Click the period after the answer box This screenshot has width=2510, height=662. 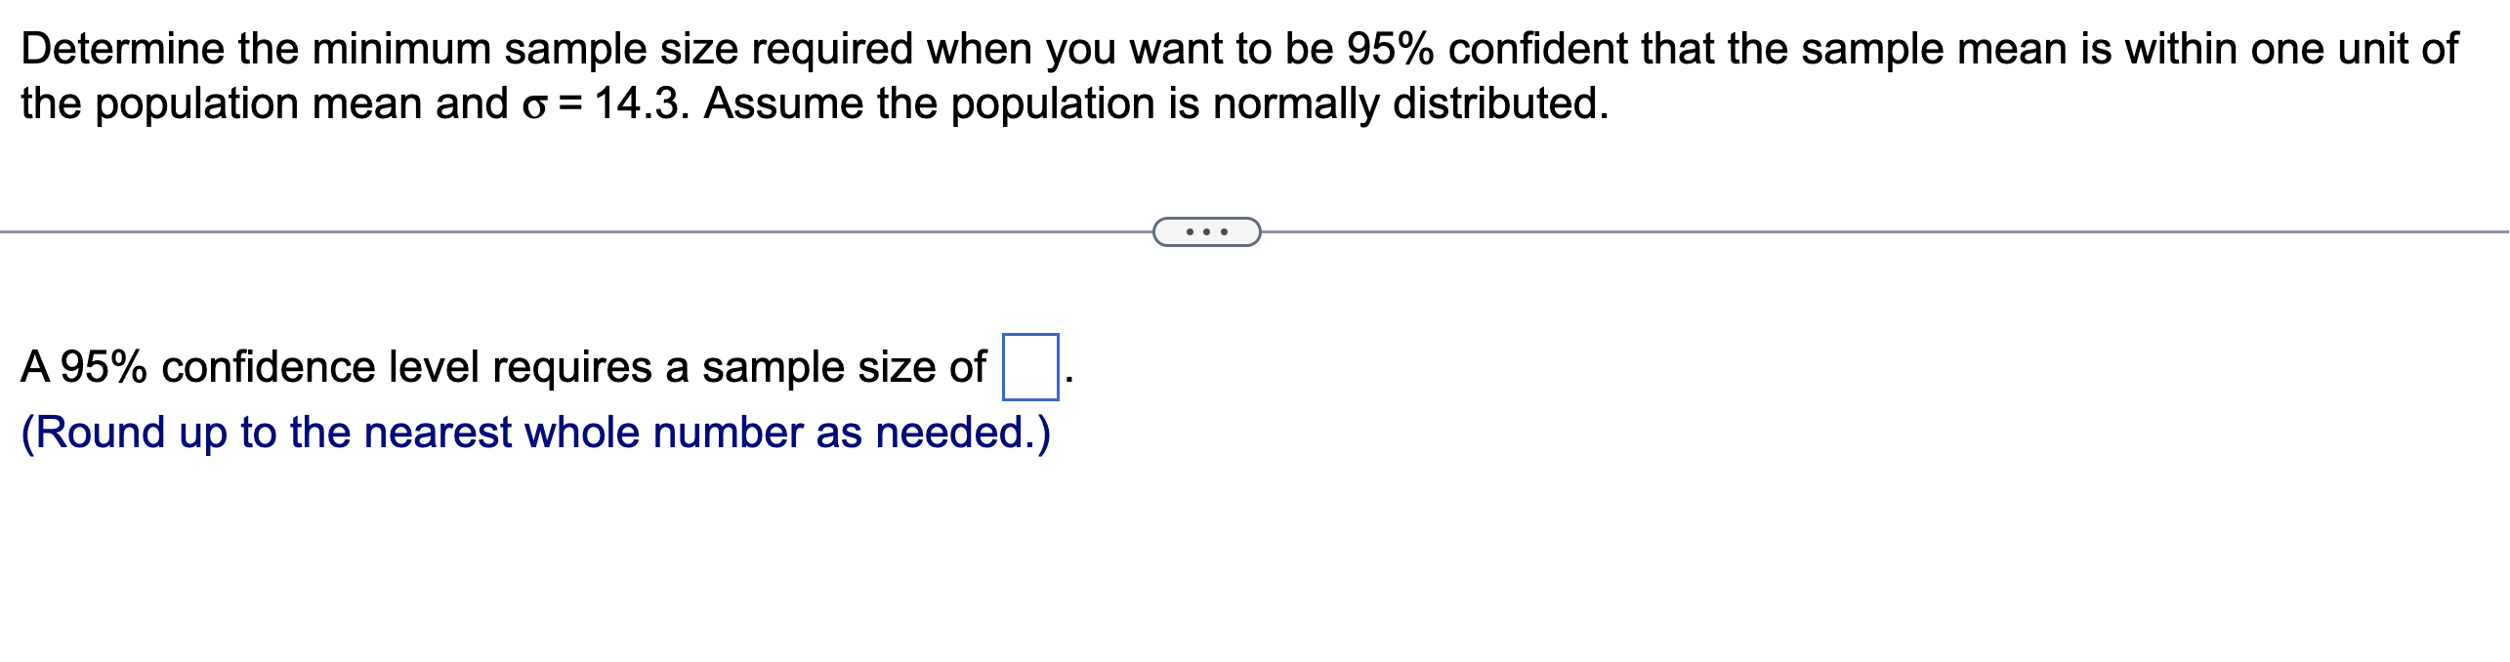(1069, 379)
